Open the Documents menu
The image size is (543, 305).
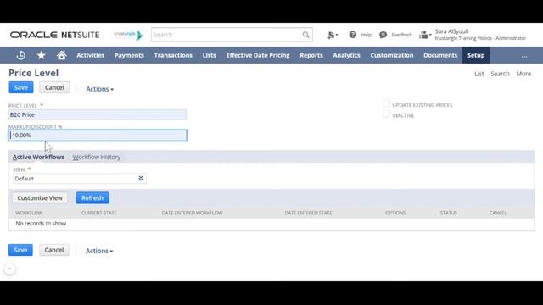pos(440,55)
